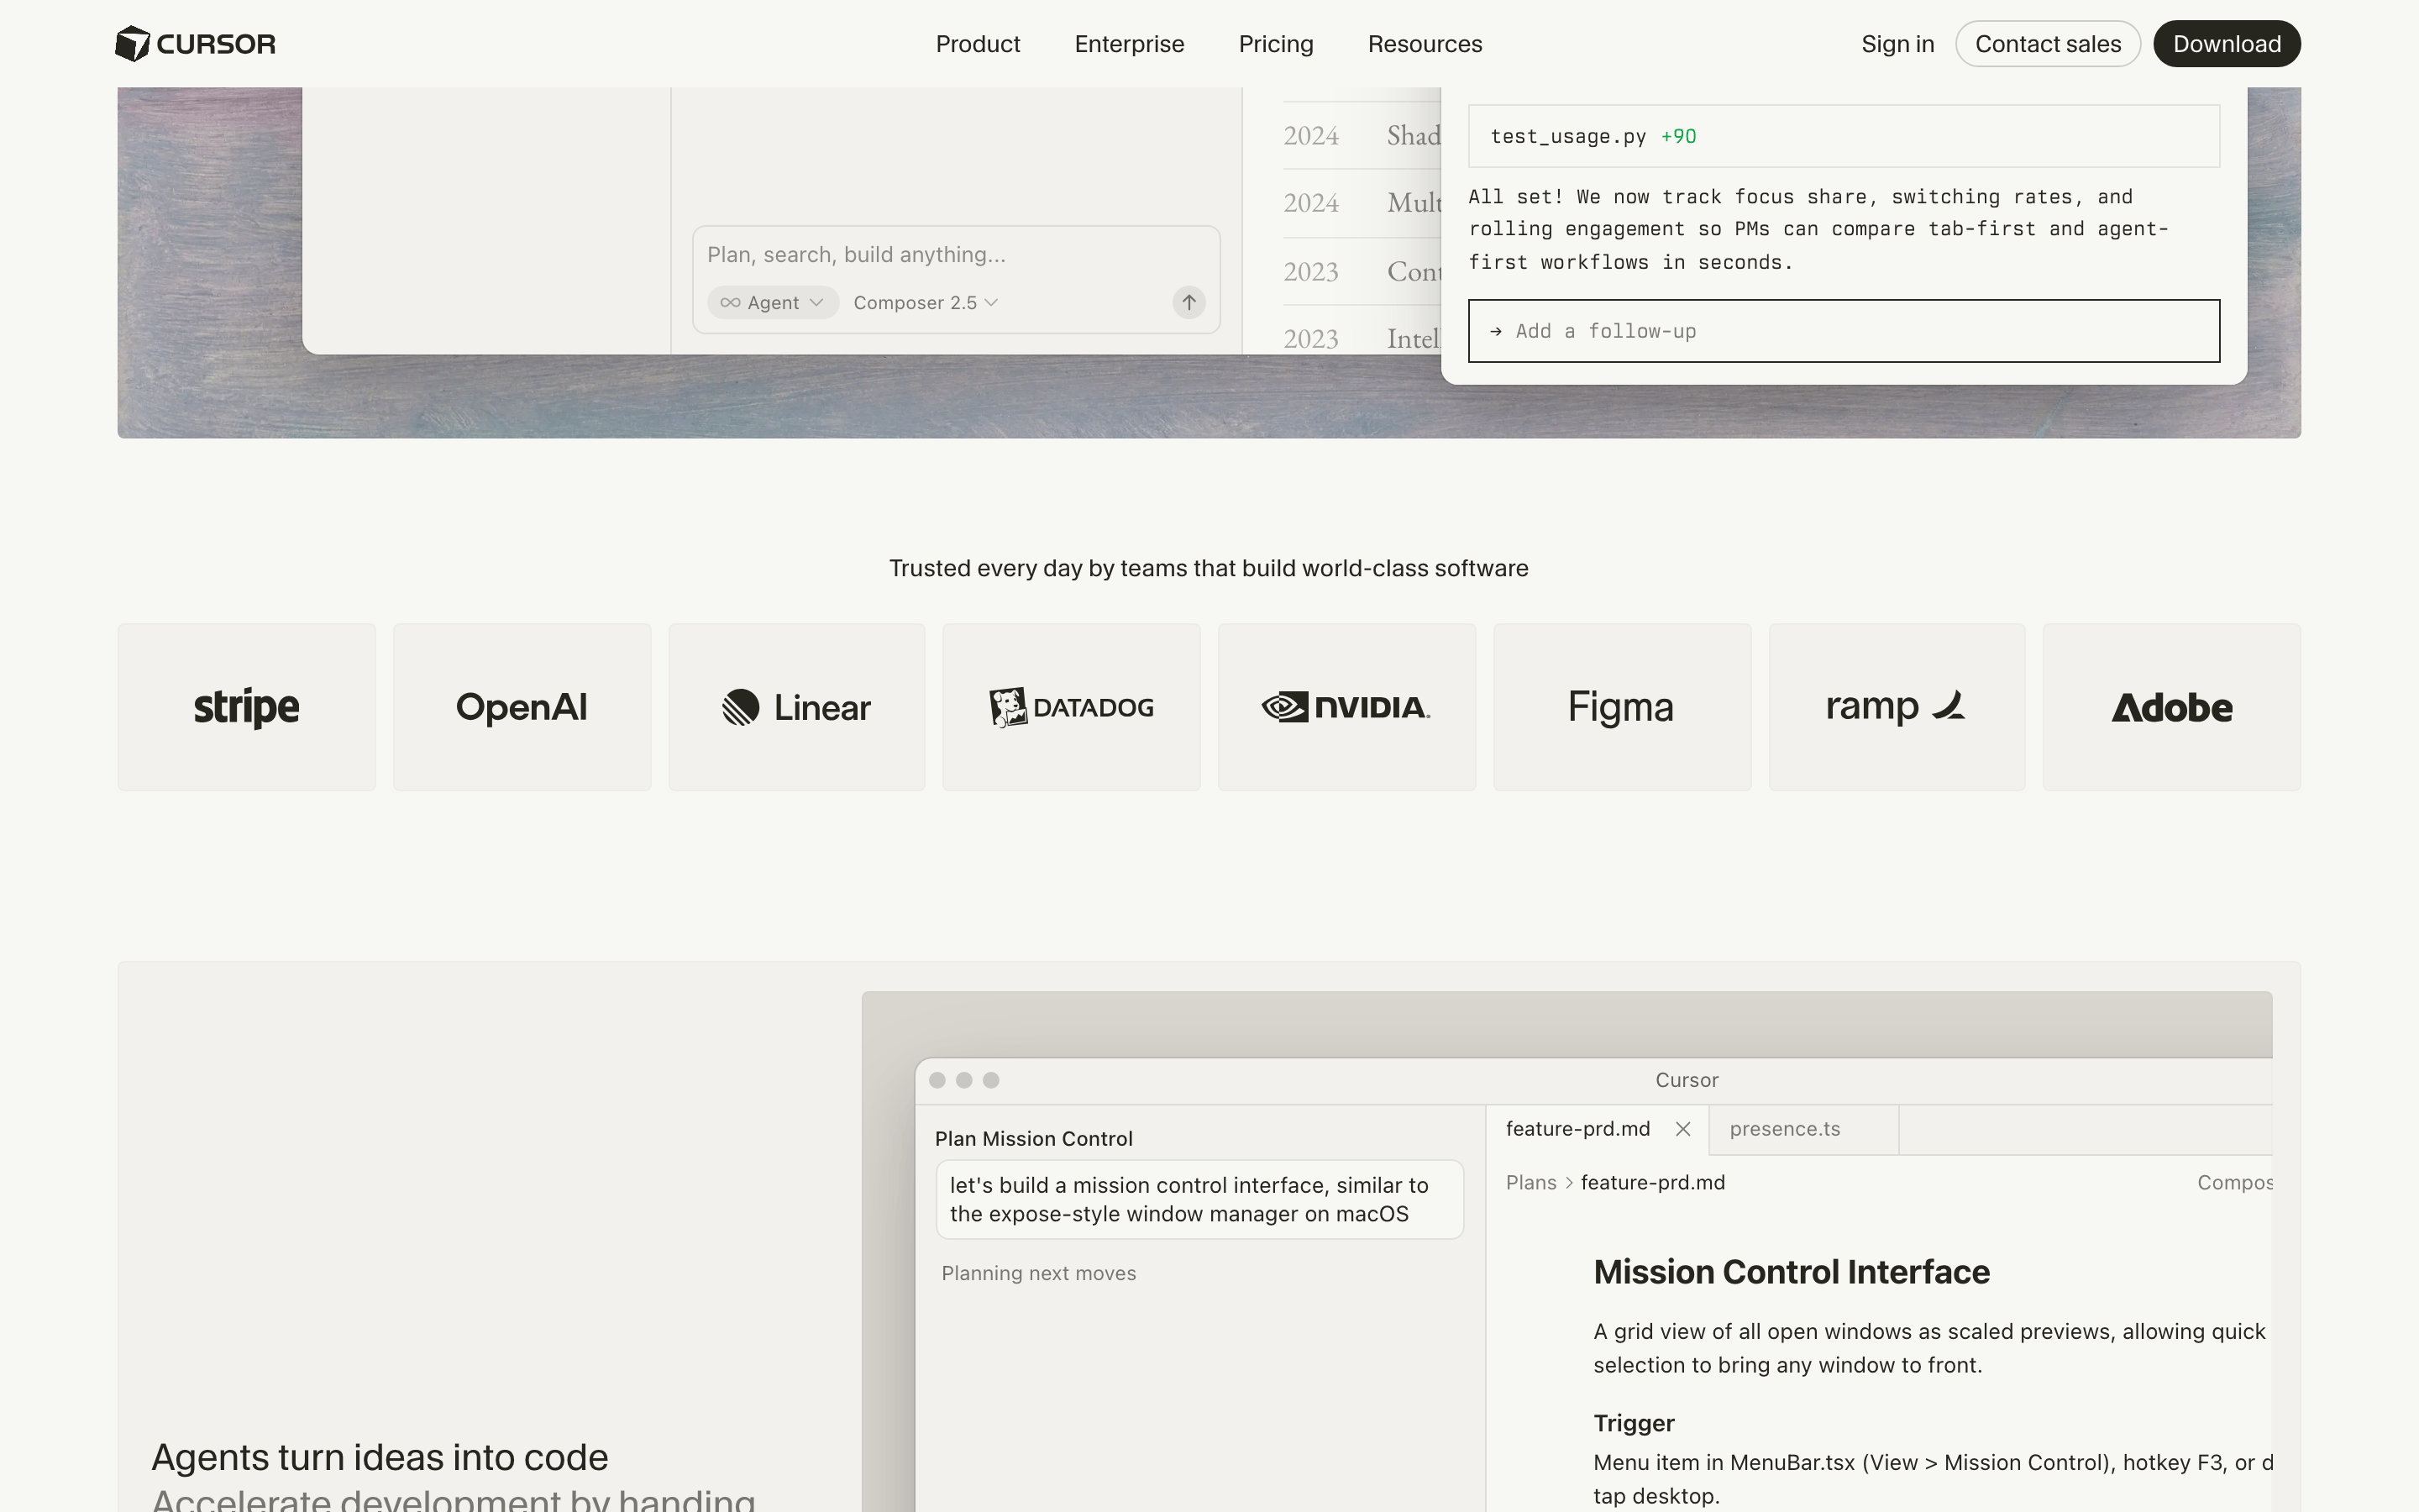Open the Enterprise menu
This screenshot has width=2419, height=1512.
pos(1130,44)
